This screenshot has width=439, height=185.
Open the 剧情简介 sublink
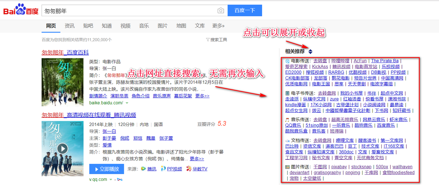pyautogui.click(x=98, y=96)
